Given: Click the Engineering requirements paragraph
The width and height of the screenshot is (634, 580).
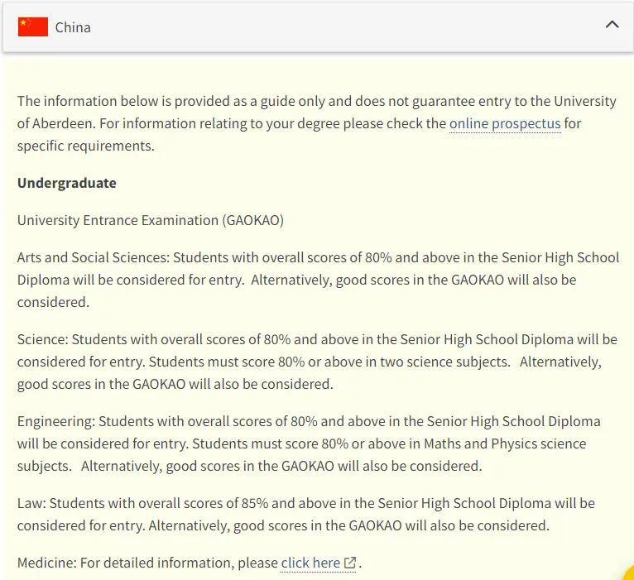Looking at the screenshot, I should pos(309,443).
